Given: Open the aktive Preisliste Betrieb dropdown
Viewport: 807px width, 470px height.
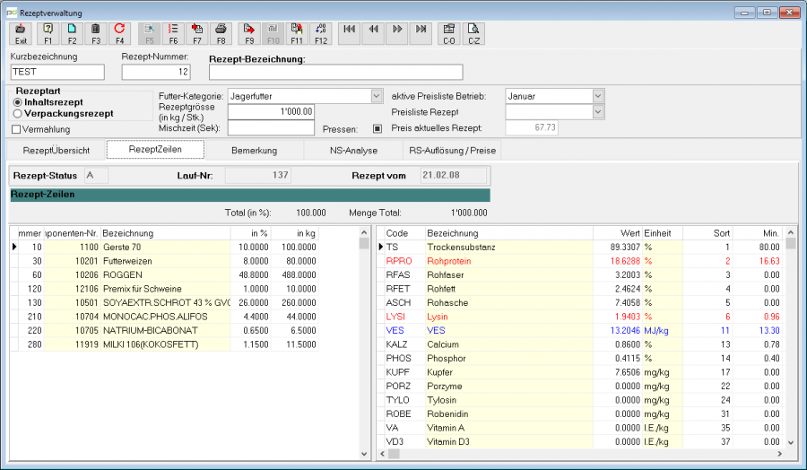Looking at the screenshot, I should click(x=598, y=96).
